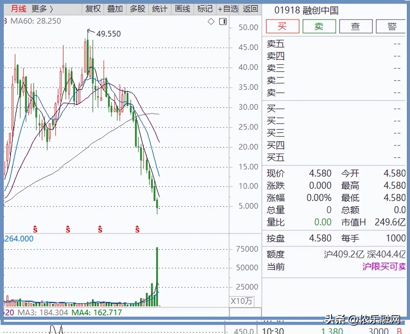Click the first red S marker on the chart

pos(35,229)
